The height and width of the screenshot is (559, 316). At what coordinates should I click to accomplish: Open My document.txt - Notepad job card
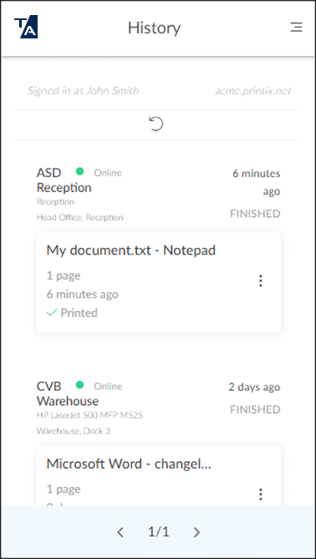click(x=158, y=283)
